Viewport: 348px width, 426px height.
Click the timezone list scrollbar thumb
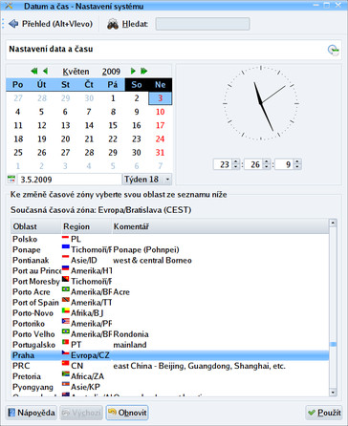point(333,344)
